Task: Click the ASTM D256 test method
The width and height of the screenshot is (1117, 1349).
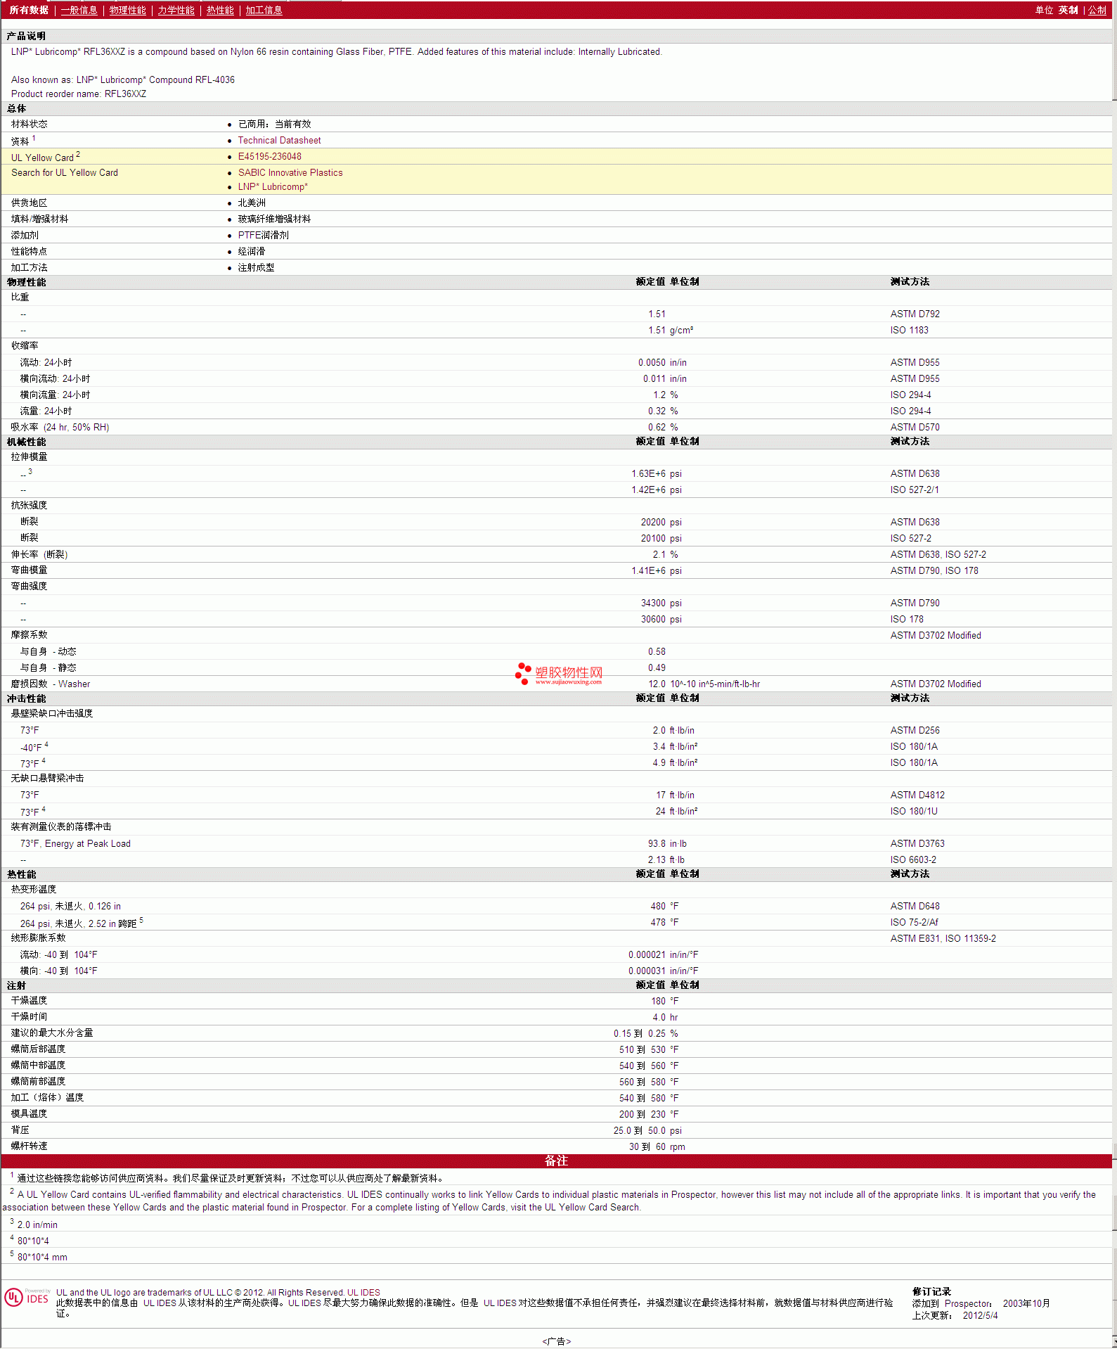Action: (x=915, y=731)
